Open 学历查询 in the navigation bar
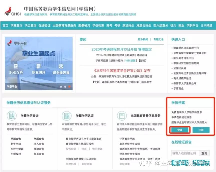 pos(30,25)
